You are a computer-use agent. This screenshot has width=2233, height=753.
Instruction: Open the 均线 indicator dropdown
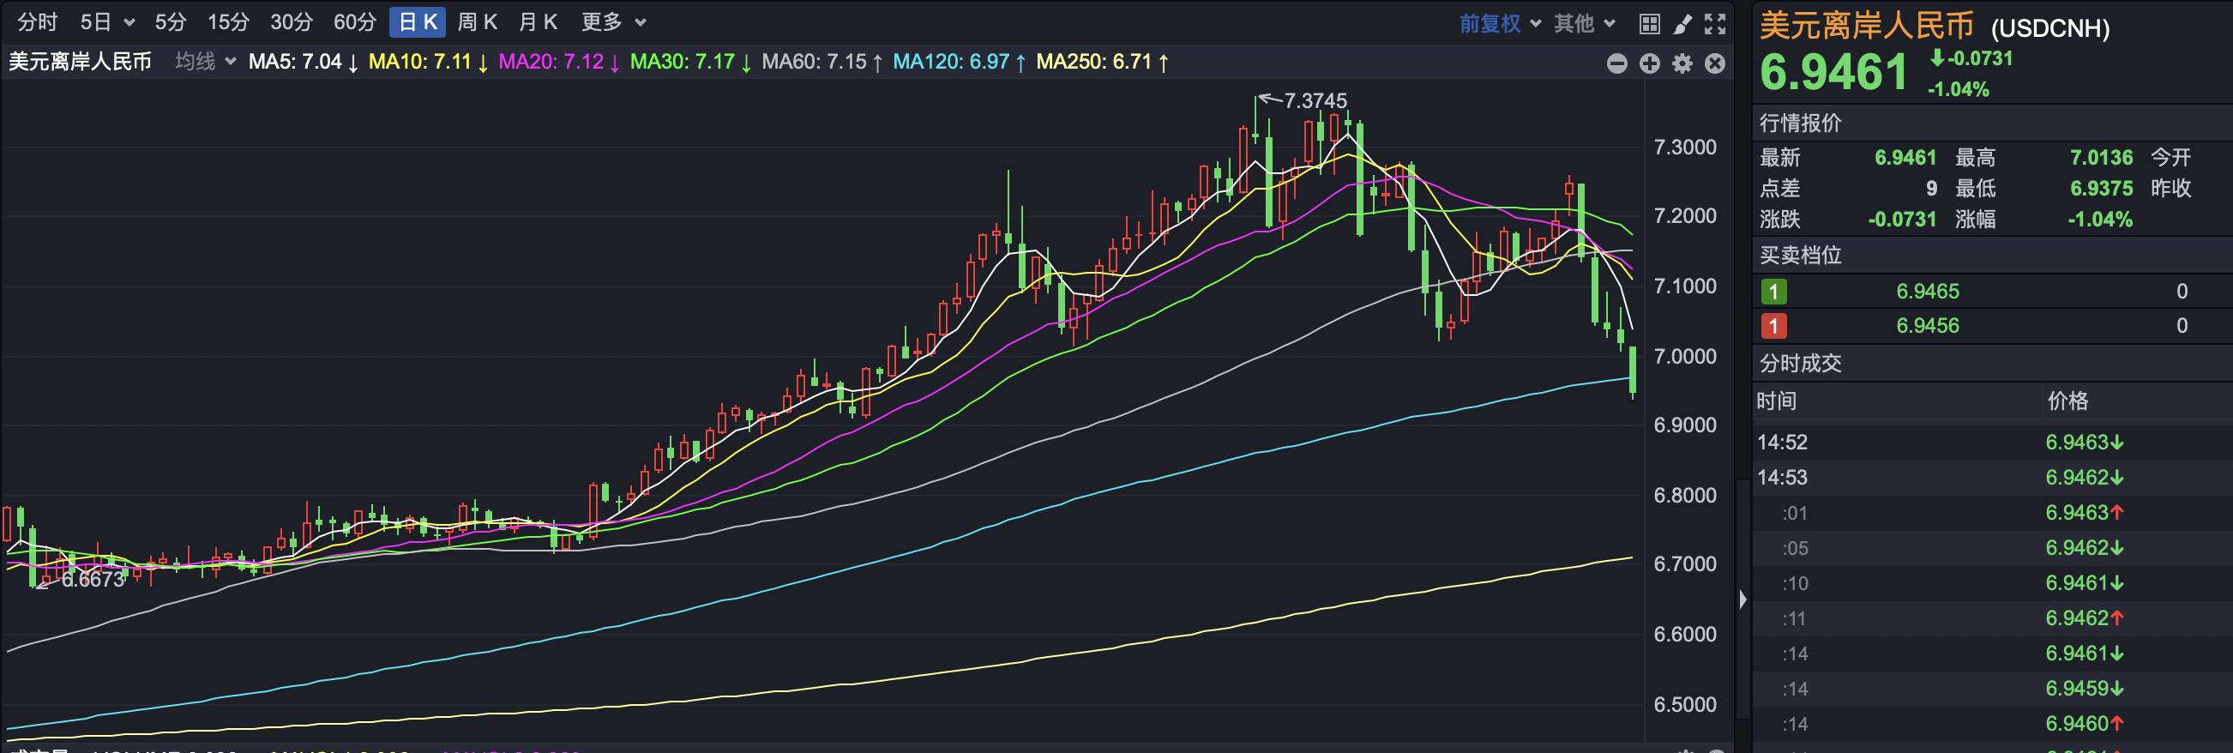click(206, 62)
